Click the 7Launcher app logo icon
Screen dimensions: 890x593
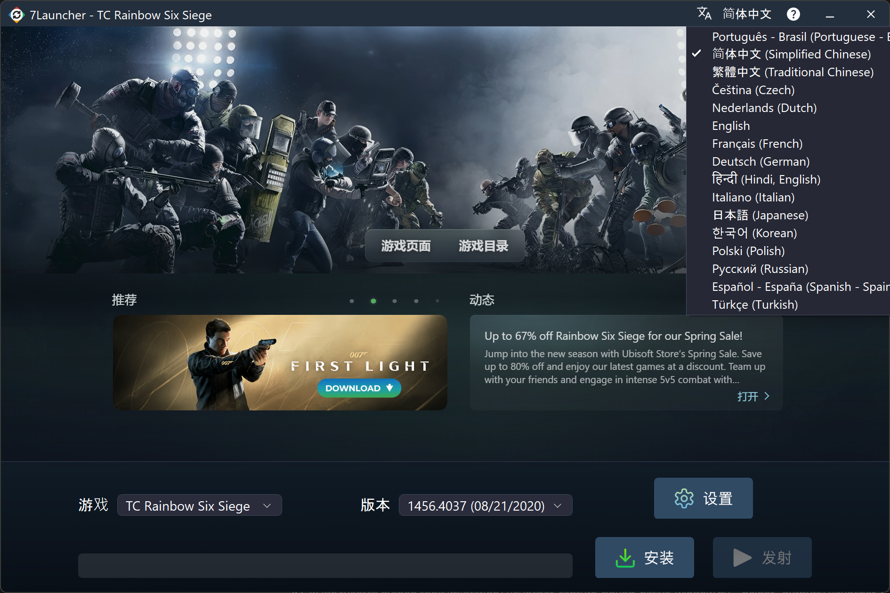(x=16, y=15)
